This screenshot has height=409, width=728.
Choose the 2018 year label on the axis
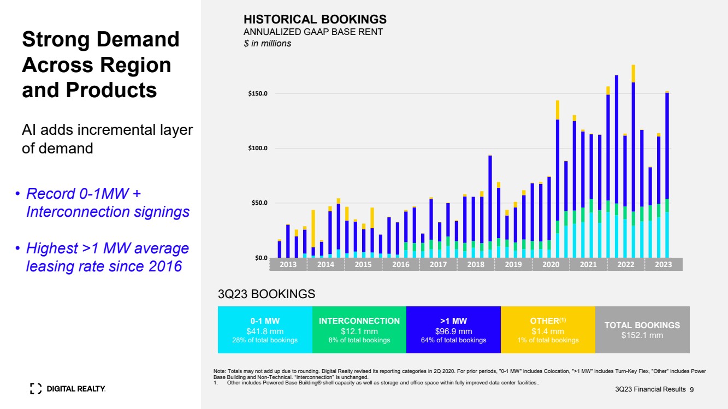coord(476,264)
